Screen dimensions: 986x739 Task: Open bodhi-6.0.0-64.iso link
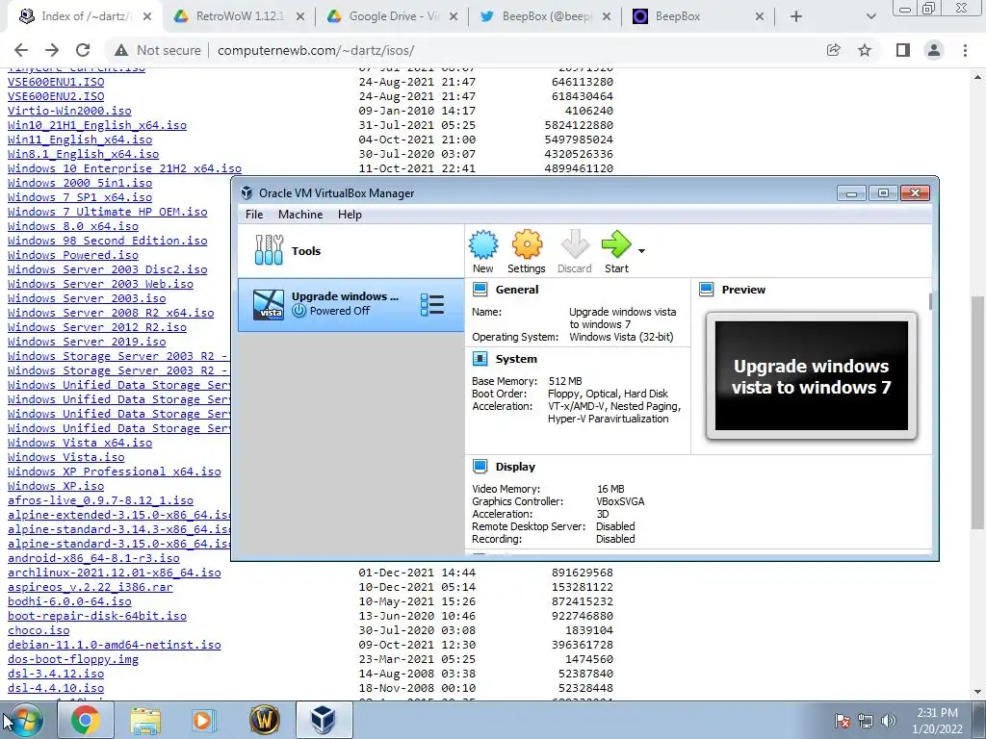pyautogui.click(x=69, y=601)
